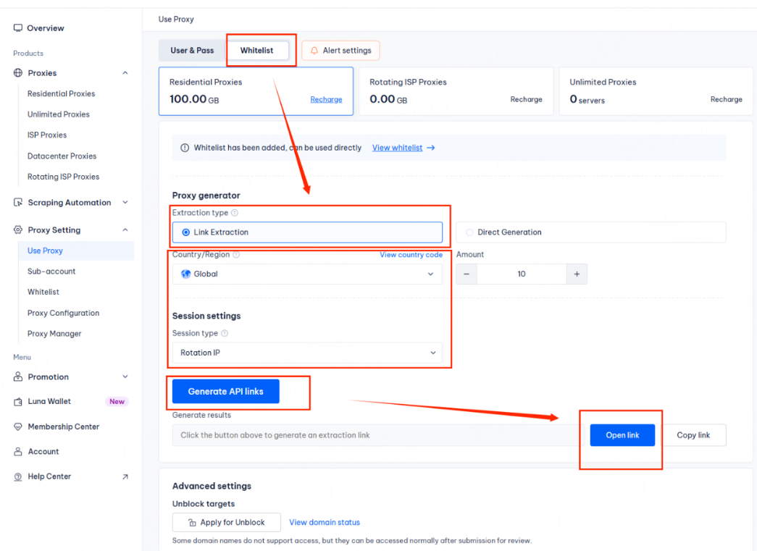This screenshot has width=757, height=551.
Task: Click the Proxies globe icon
Action: 18,73
